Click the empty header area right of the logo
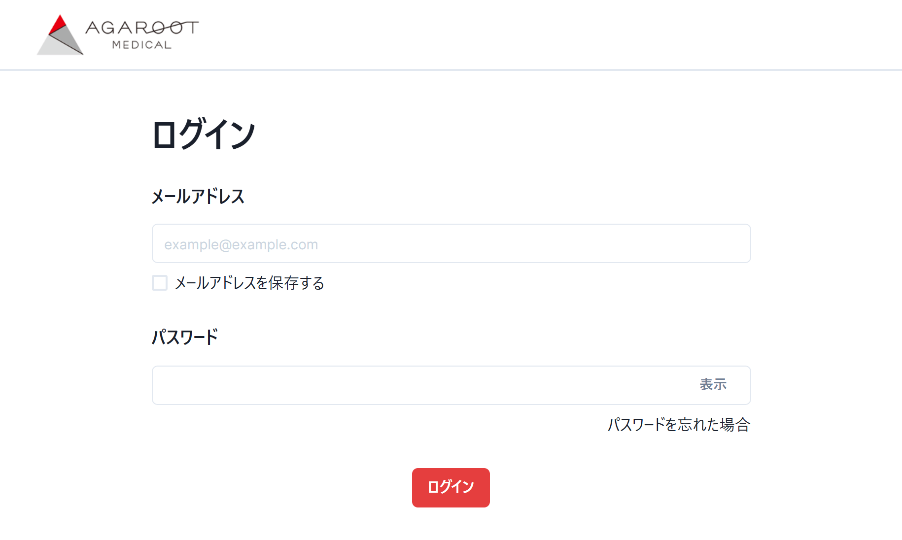Viewport: 902px width, 540px height. tap(542, 34)
